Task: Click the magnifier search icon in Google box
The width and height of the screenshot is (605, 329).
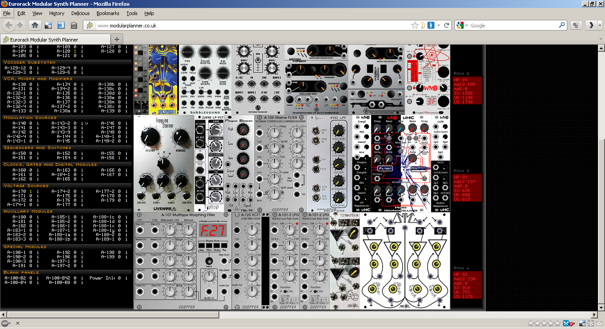Action: pos(562,25)
